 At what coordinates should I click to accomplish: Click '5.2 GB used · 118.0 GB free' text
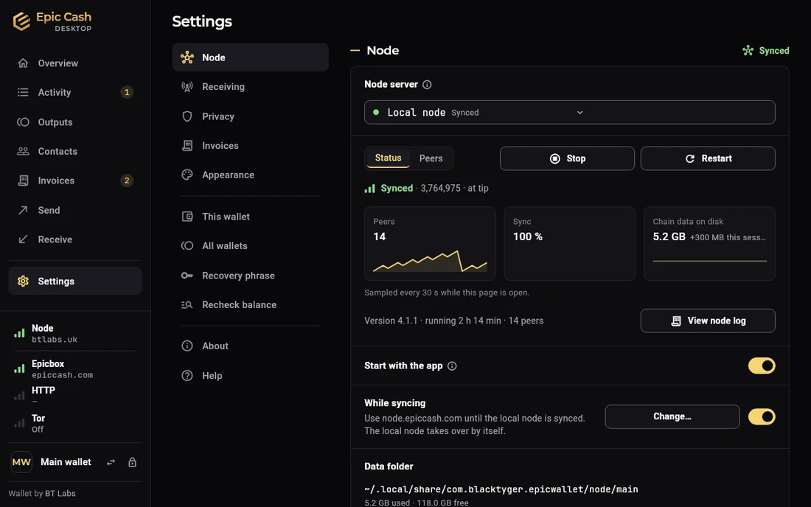(417, 503)
